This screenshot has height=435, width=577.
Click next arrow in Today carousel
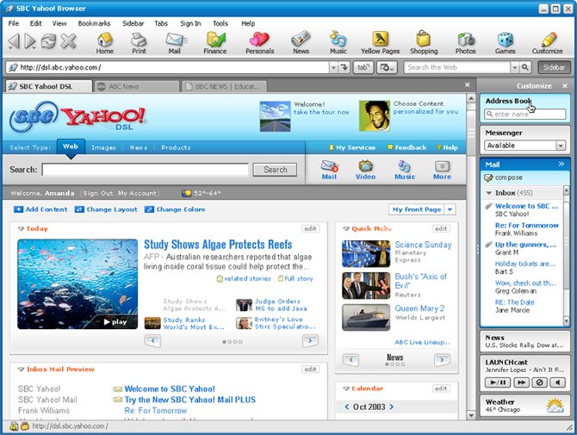click(x=310, y=341)
